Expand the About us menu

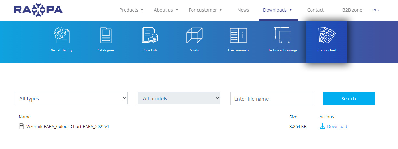[x=166, y=10]
